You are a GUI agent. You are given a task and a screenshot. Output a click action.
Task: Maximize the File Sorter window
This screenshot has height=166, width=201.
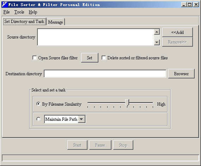click(x=190, y=5)
